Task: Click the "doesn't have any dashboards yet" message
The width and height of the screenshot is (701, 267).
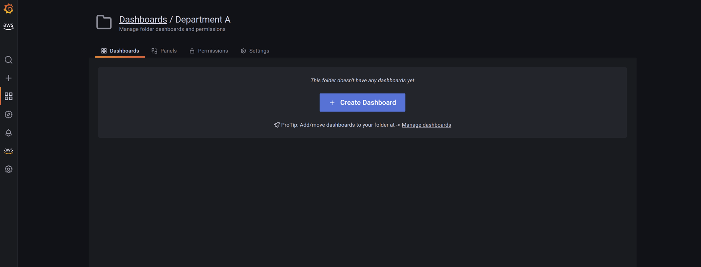Action: (x=362, y=81)
